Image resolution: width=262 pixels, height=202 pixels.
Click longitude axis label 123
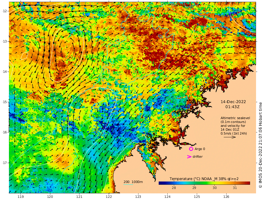coord(138,197)
